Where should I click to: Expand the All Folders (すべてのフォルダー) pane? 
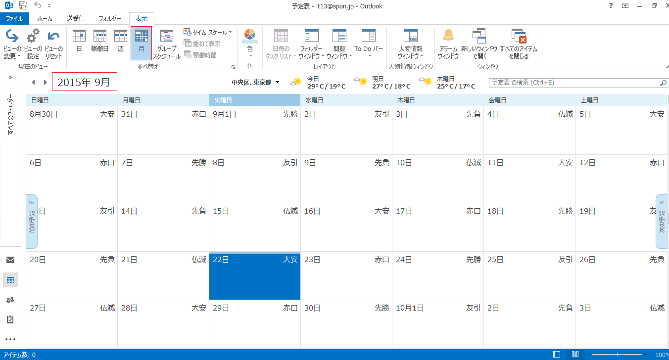10,78
